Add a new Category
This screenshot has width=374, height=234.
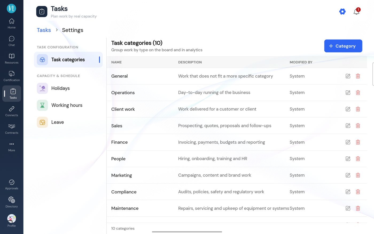[x=343, y=46]
